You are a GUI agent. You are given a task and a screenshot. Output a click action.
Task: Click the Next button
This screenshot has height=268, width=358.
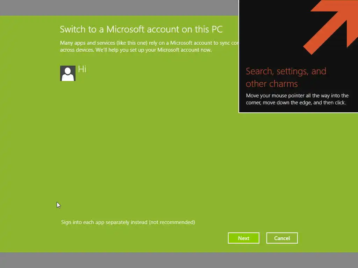pyautogui.click(x=243, y=238)
